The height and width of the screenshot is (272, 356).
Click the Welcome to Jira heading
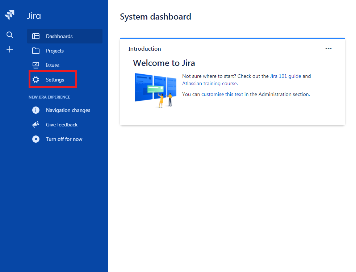[164, 63]
